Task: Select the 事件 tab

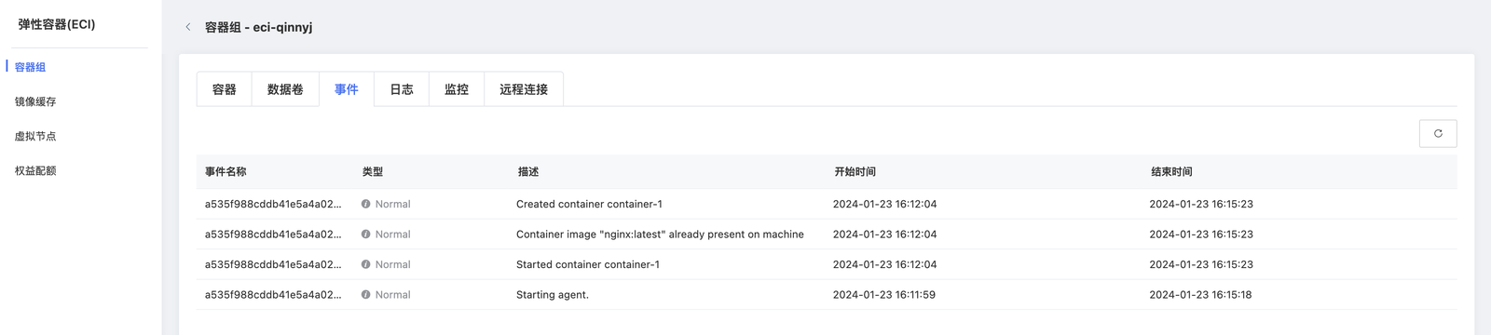Action: 347,89
